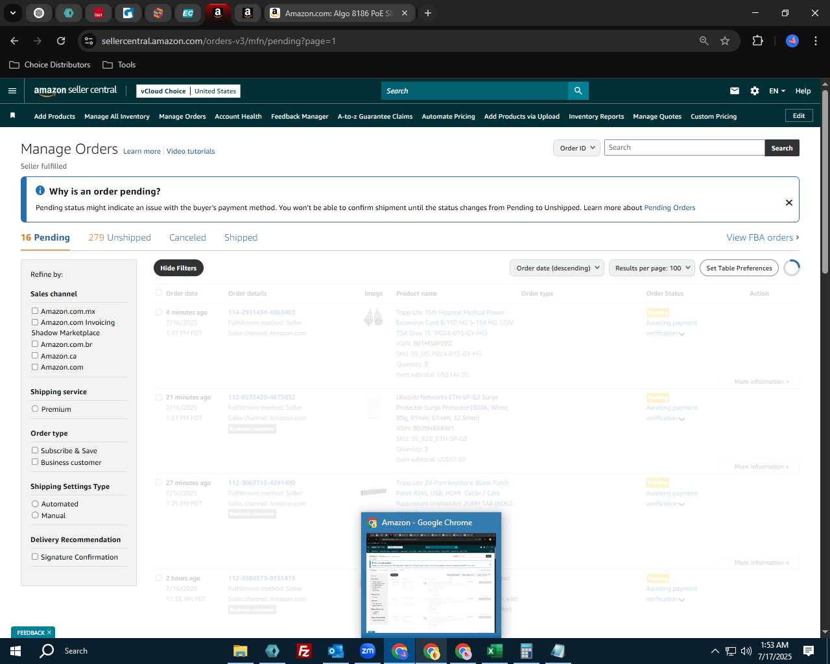
Task: Open Calculator from the taskbar
Action: tap(527, 651)
